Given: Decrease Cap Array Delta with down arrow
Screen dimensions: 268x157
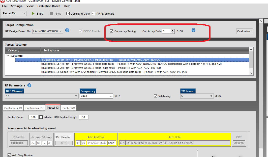Looking at the screenshot, I should tap(172, 32).
